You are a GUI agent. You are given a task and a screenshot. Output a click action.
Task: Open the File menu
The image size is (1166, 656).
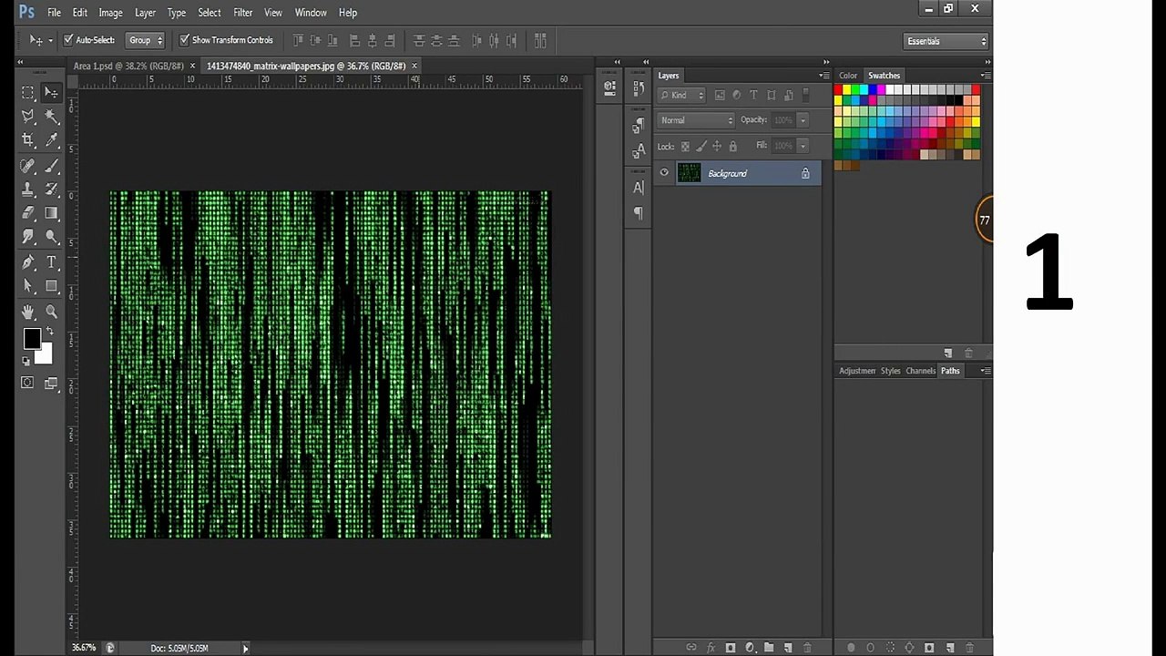pos(54,13)
